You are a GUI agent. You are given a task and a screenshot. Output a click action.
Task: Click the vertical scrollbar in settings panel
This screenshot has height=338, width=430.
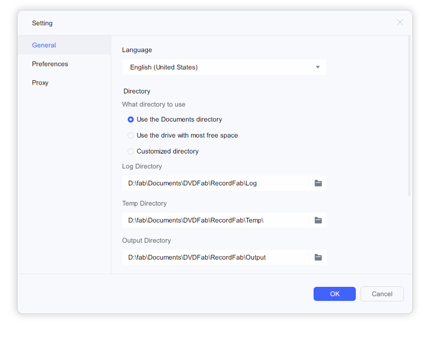tap(409, 117)
